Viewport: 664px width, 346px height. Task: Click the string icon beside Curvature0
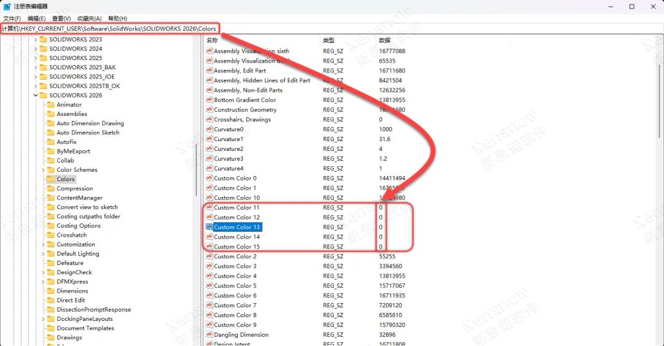[x=209, y=129]
